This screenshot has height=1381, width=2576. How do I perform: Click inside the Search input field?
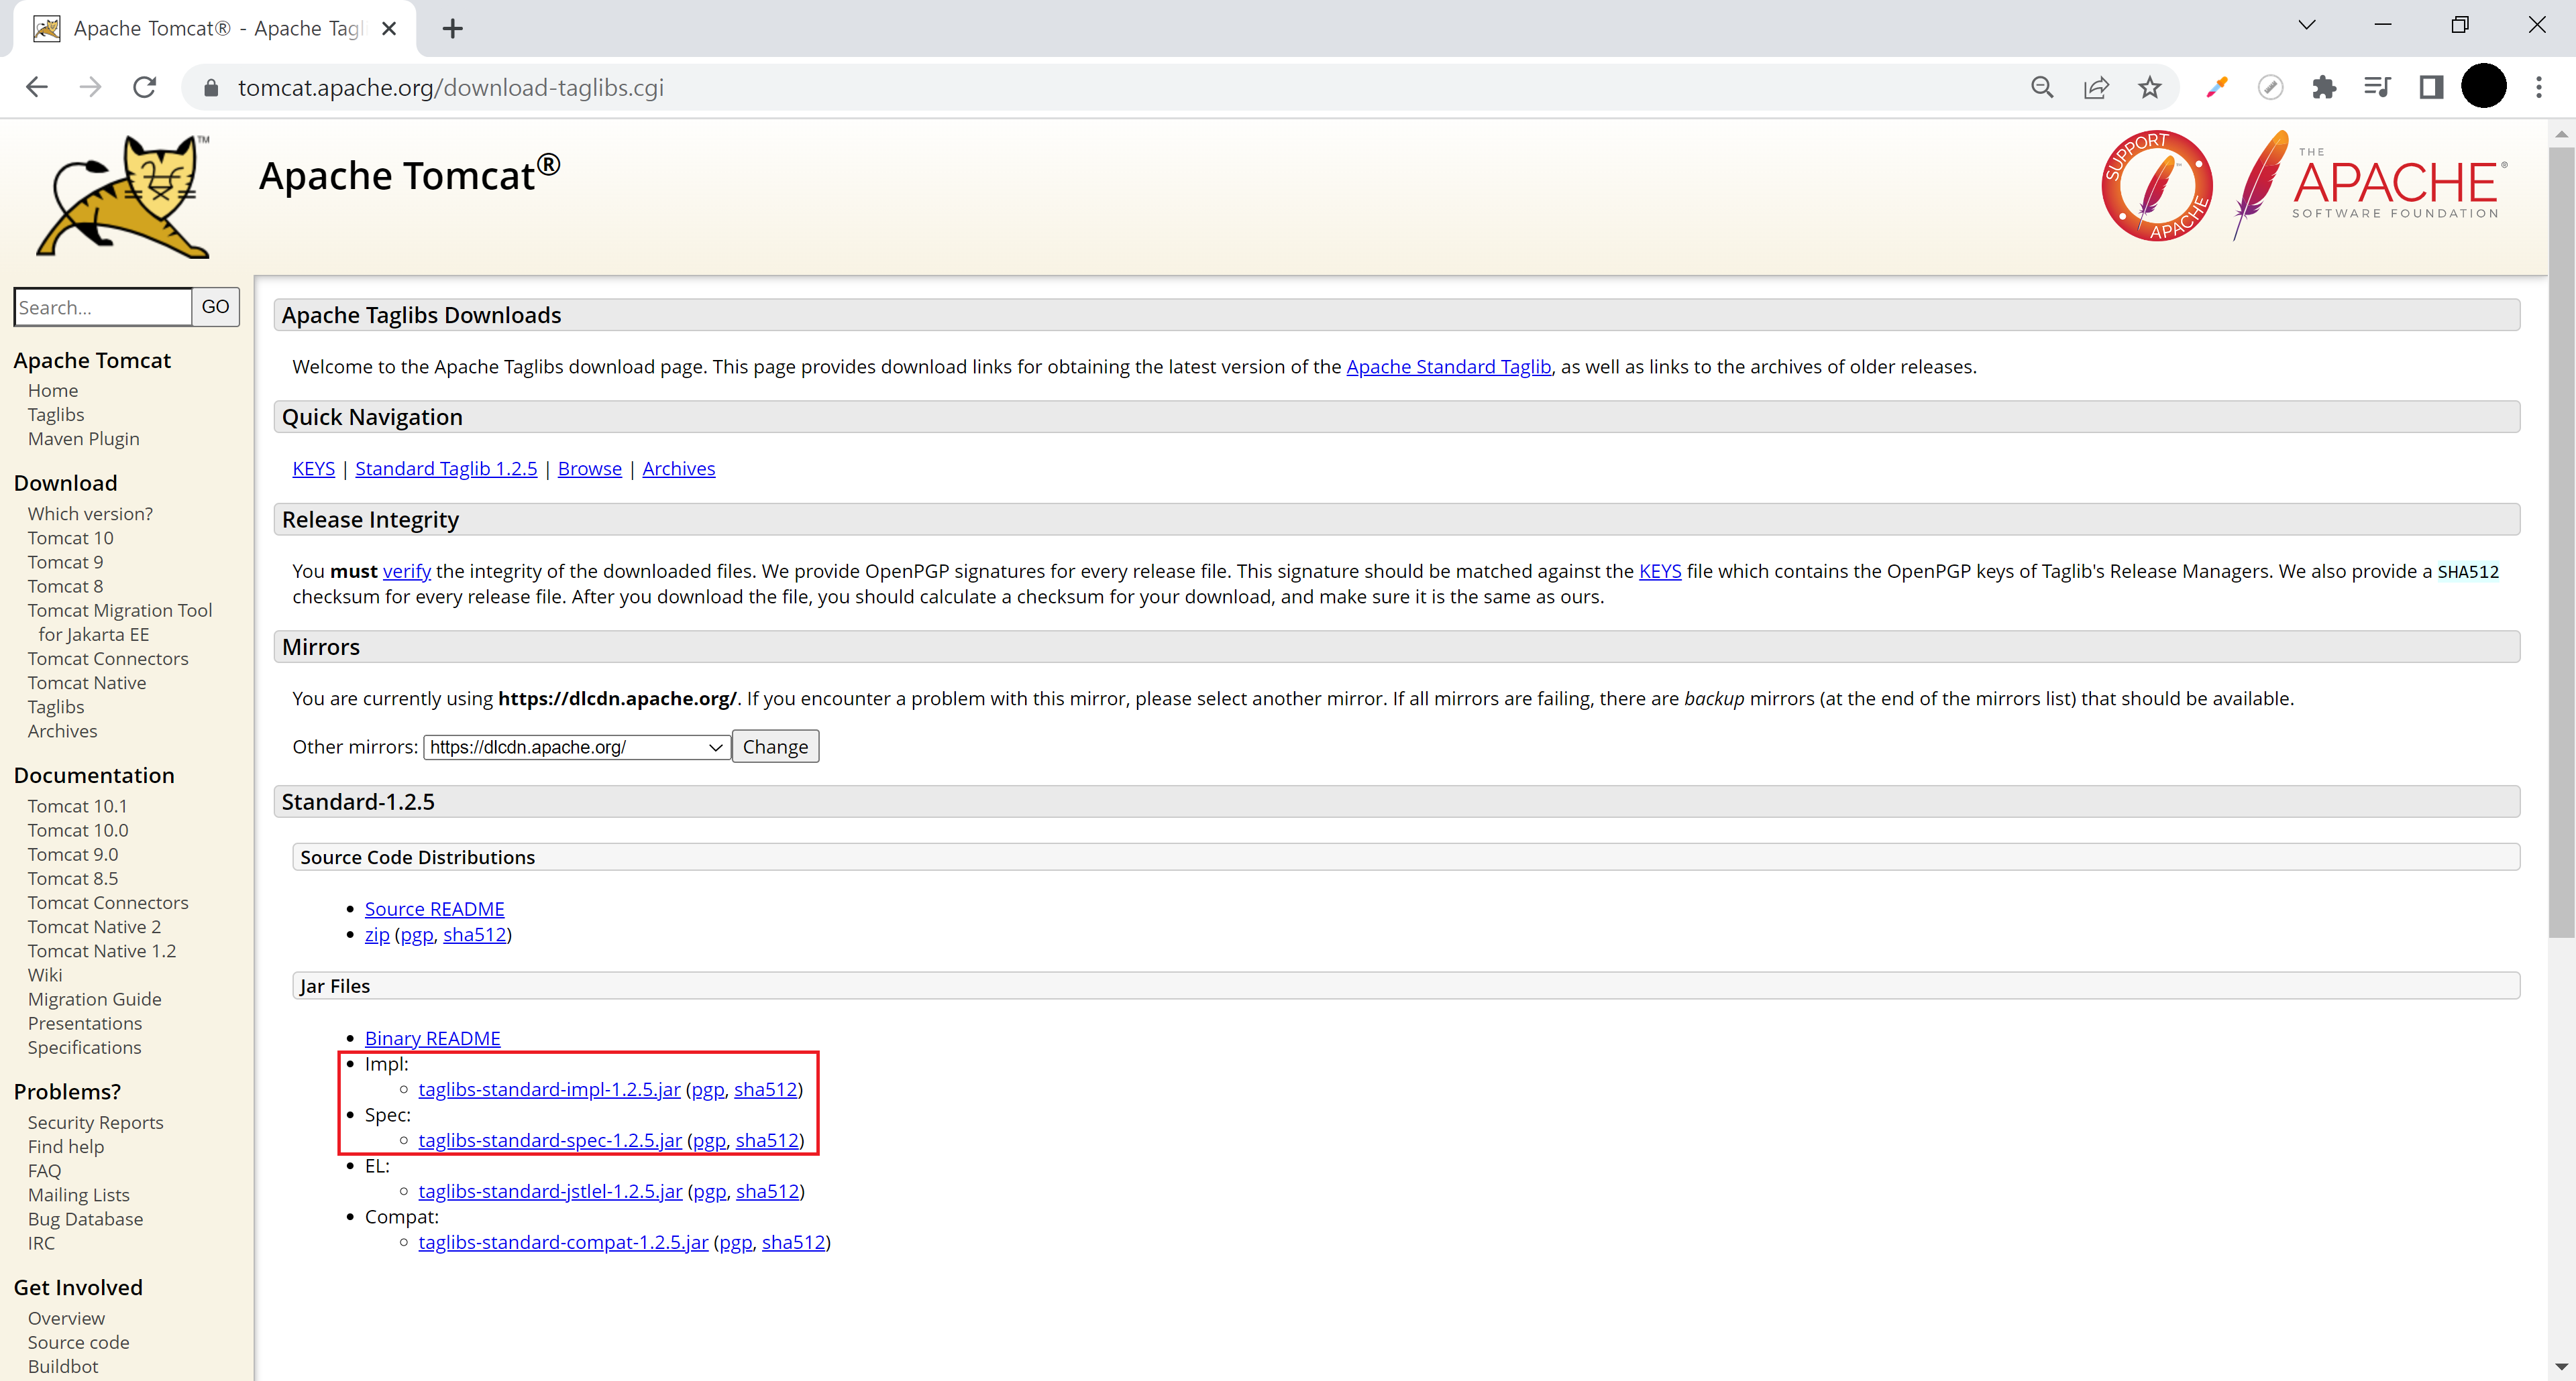pos(103,308)
